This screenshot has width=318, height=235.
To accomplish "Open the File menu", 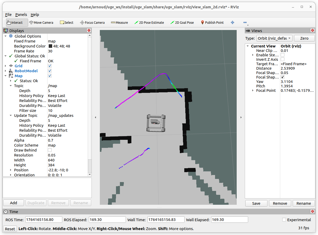I will (8, 15).
